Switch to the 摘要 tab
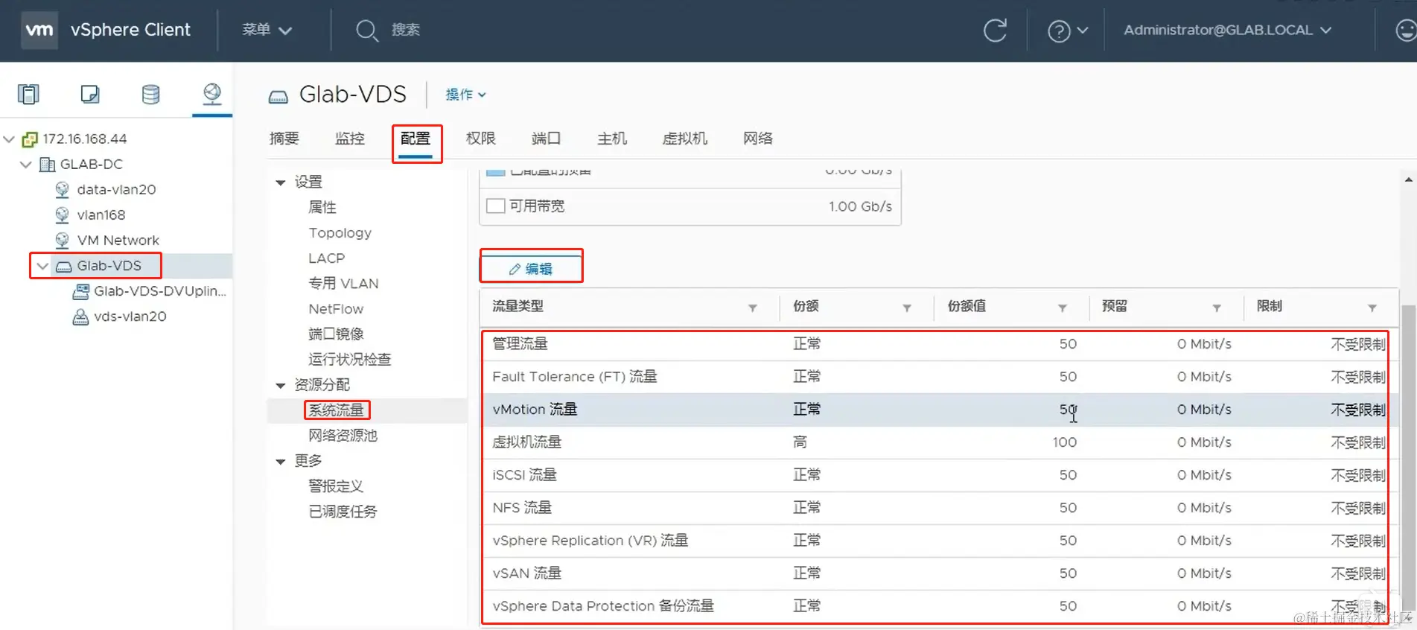The width and height of the screenshot is (1417, 630). click(284, 139)
